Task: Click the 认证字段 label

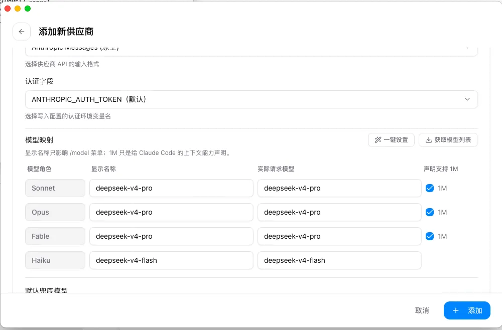Action: pyautogui.click(x=39, y=81)
